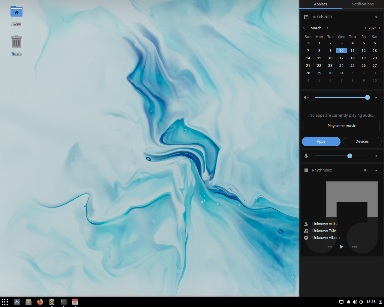Go to previous year before 2021
This screenshot has width=384, height=307.
[365, 28]
